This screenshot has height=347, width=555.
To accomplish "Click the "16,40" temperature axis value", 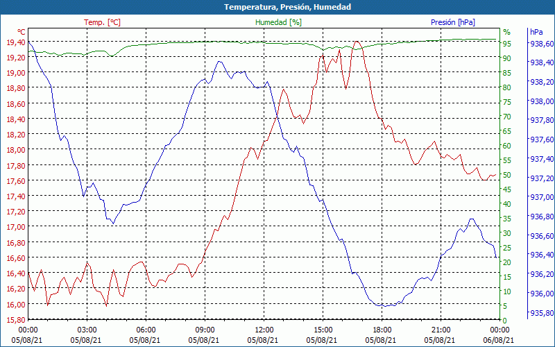I will [x=15, y=273].
